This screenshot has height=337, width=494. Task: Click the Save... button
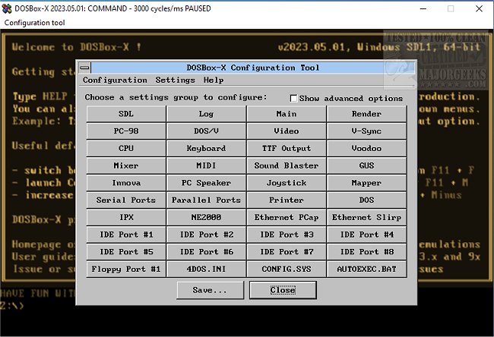click(210, 290)
